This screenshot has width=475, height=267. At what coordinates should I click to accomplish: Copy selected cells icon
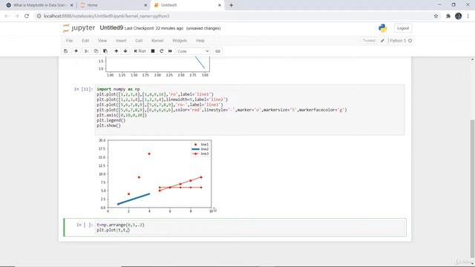96,51
